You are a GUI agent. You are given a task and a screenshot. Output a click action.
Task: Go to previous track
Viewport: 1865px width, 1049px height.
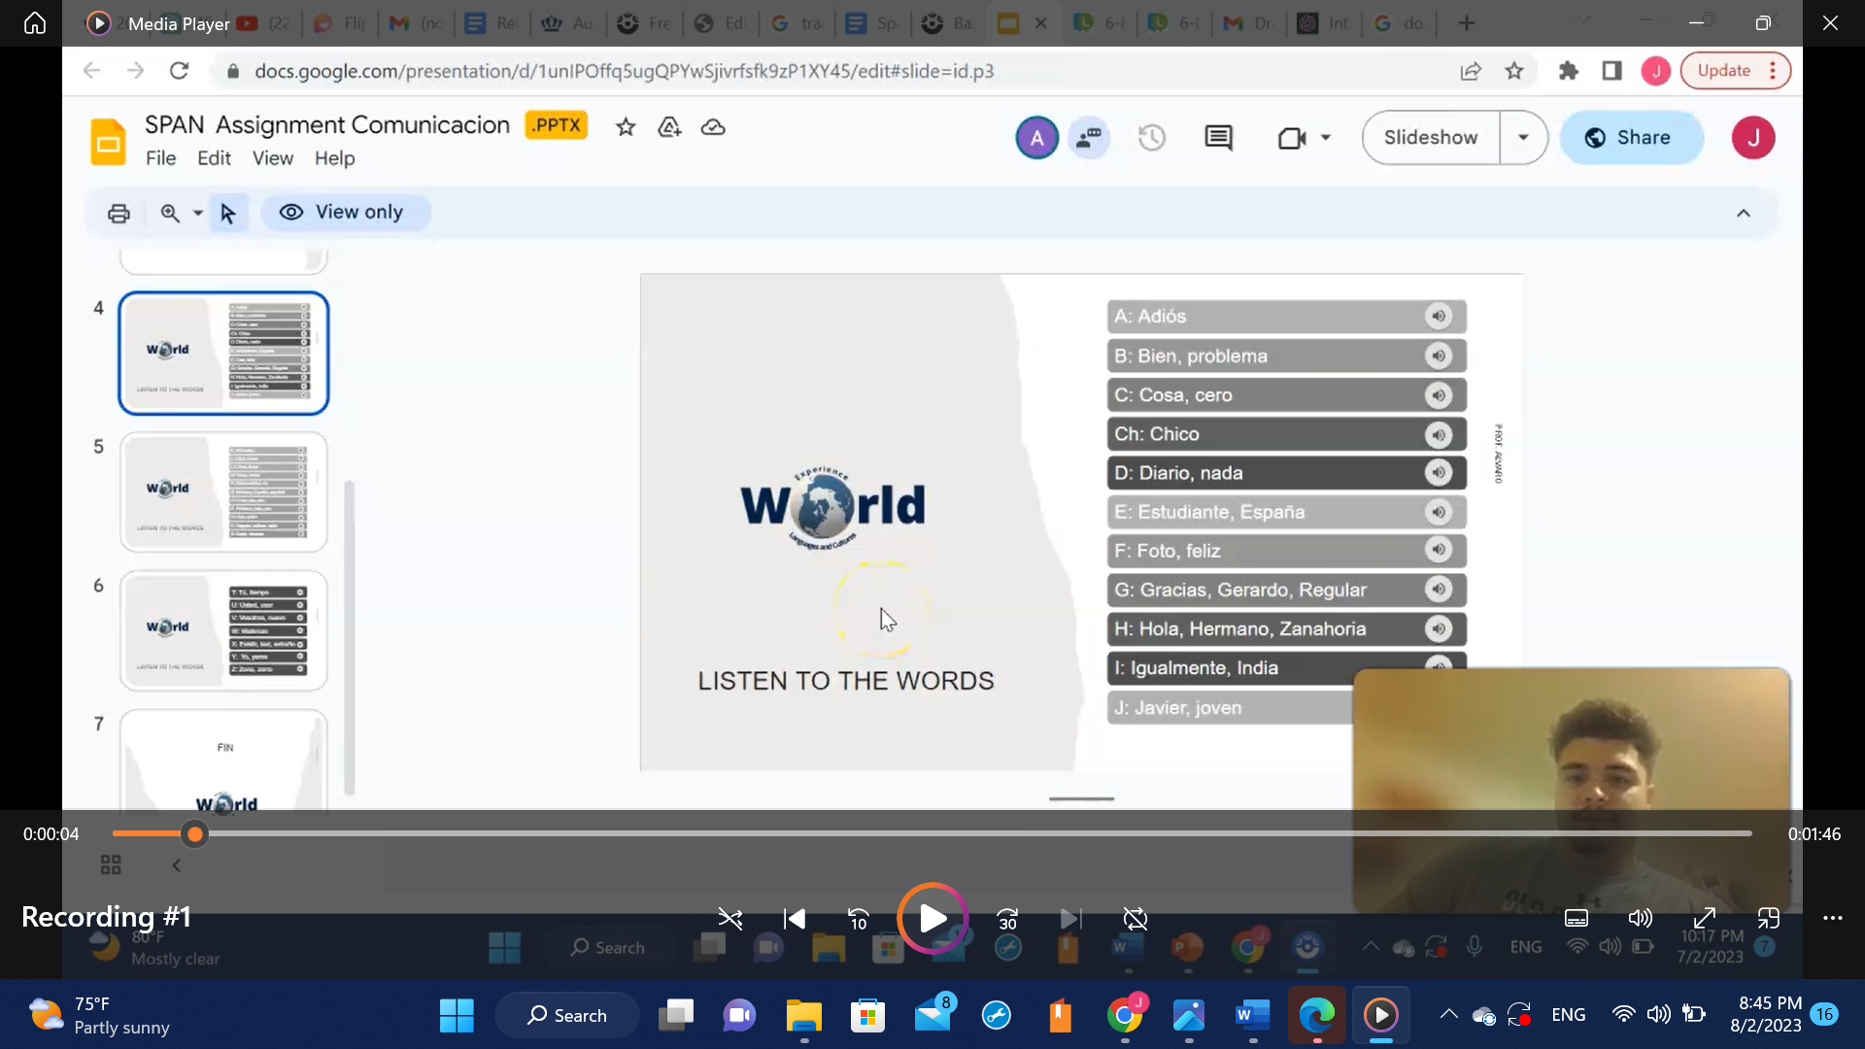(795, 918)
